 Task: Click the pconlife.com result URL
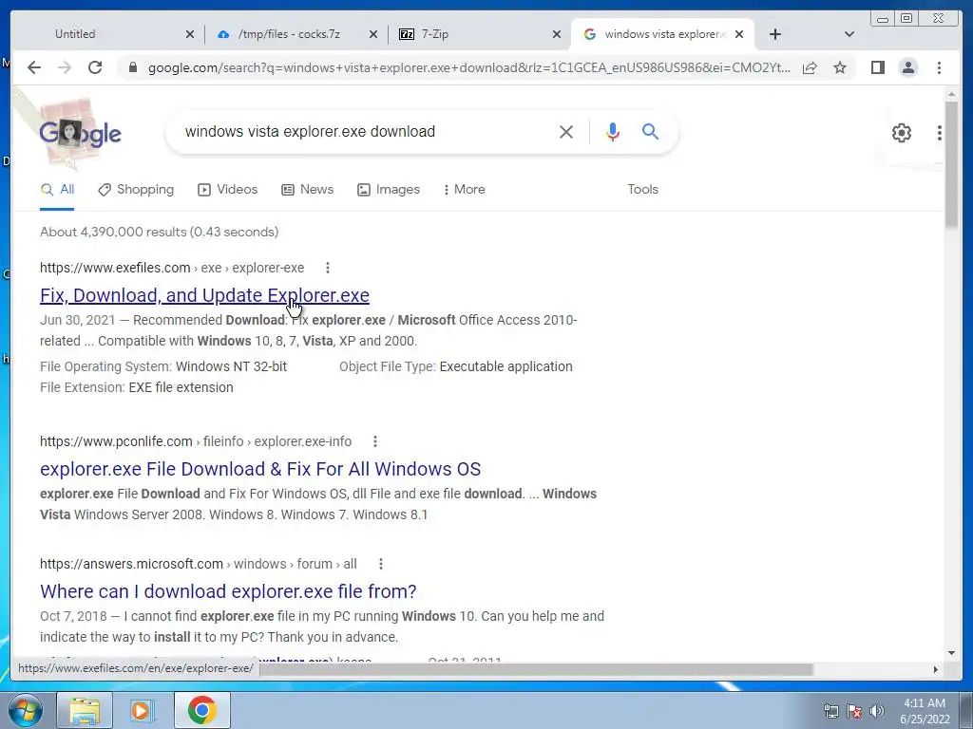point(196,441)
